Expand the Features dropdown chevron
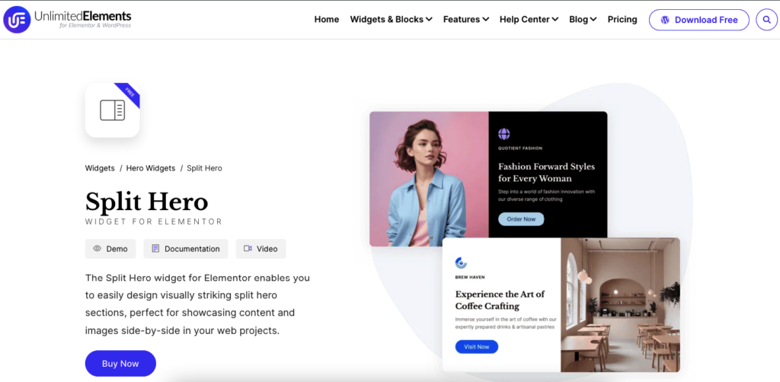This screenshot has width=780, height=382. click(485, 20)
